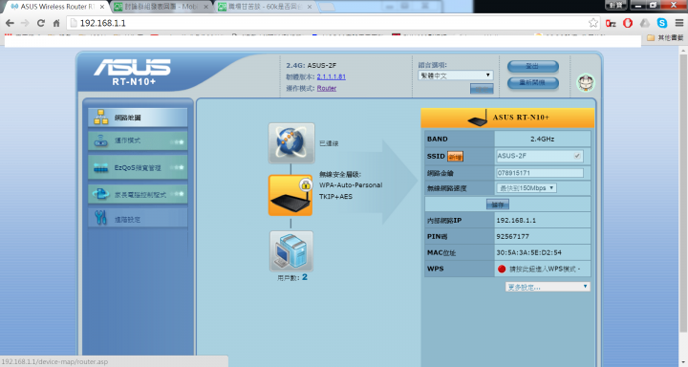688x367 pixels.
Task: Open the other bookmarks folder
Action: 665,38
